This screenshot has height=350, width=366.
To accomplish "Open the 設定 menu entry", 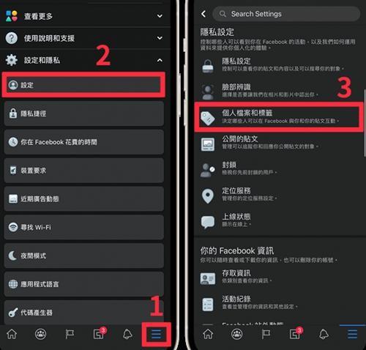I will pyautogui.click(x=83, y=85).
